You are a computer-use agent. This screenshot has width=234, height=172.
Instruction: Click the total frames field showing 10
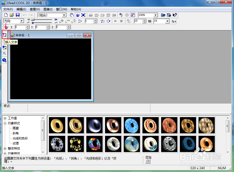tap(138, 21)
